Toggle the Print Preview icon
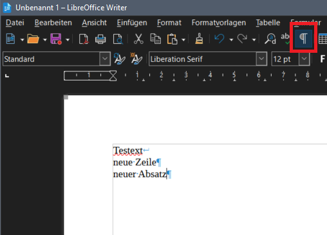Screen dimensions: 327x235 [x=118, y=39]
